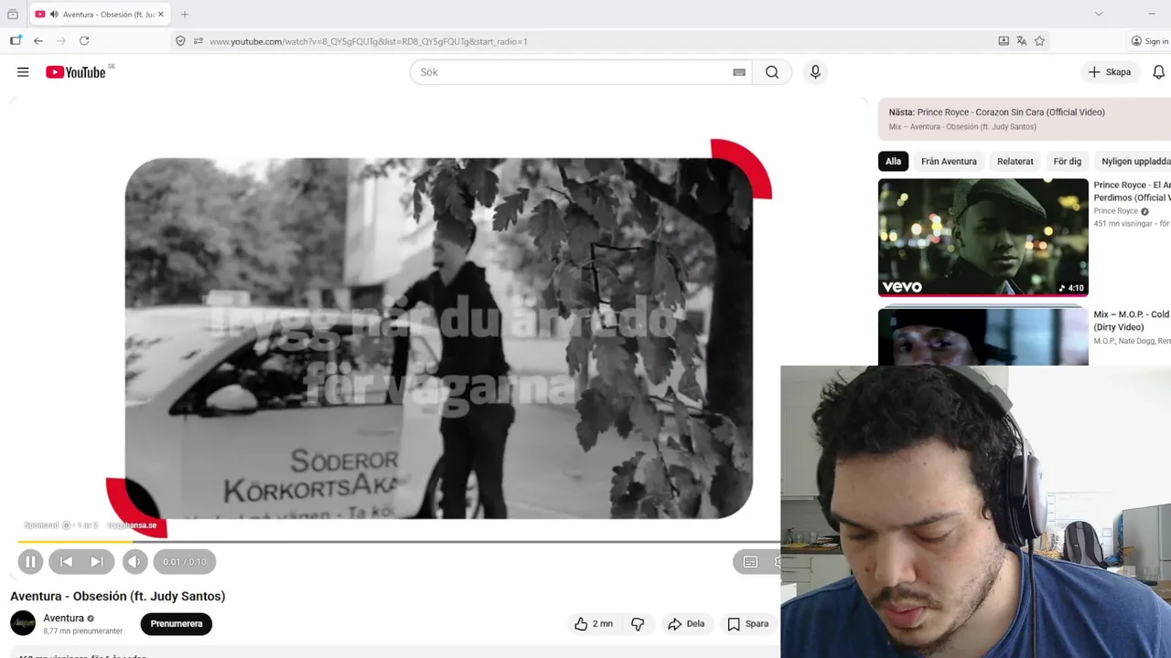
Task: Expand the tab list chevron
Action: tap(1099, 14)
